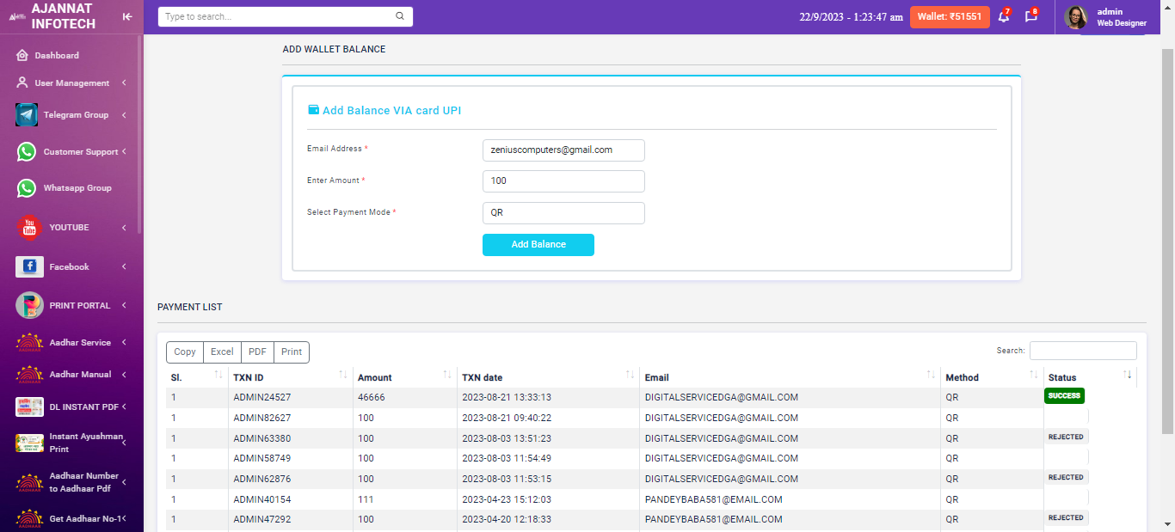The height and width of the screenshot is (532, 1175).
Task: Open the Telegram Group icon
Action: tap(27, 115)
